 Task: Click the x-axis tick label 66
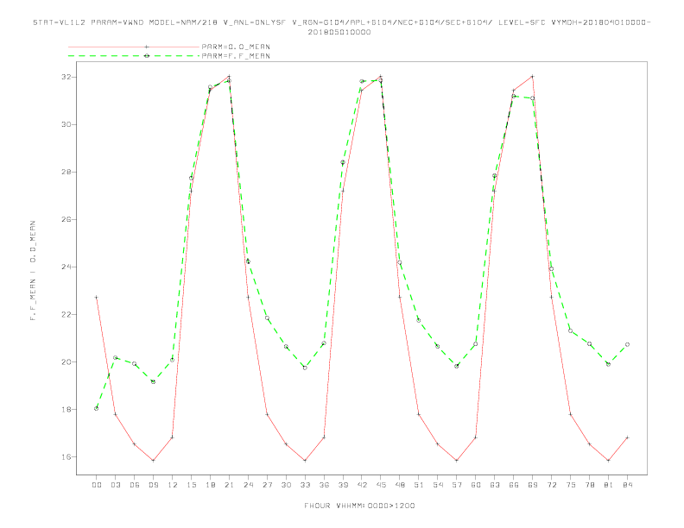(514, 485)
